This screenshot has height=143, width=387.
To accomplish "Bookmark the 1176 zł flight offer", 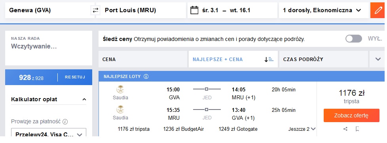I will coord(357,129).
